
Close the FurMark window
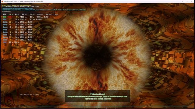pos(192,2)
